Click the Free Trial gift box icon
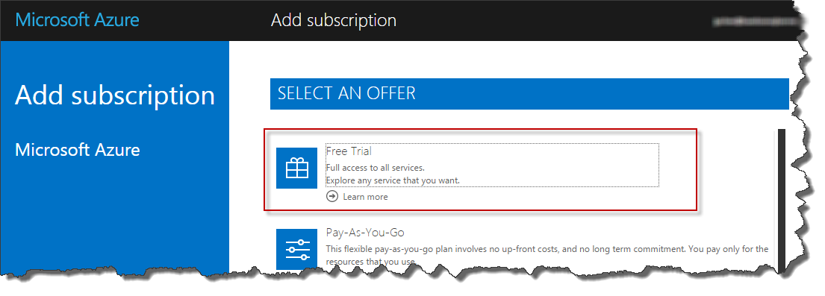Image resolution: width=825 pixels, height=296 pixels. [296, 168]
